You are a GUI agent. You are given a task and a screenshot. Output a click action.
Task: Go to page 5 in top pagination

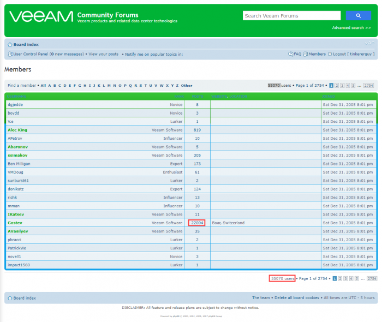point(353,86)
